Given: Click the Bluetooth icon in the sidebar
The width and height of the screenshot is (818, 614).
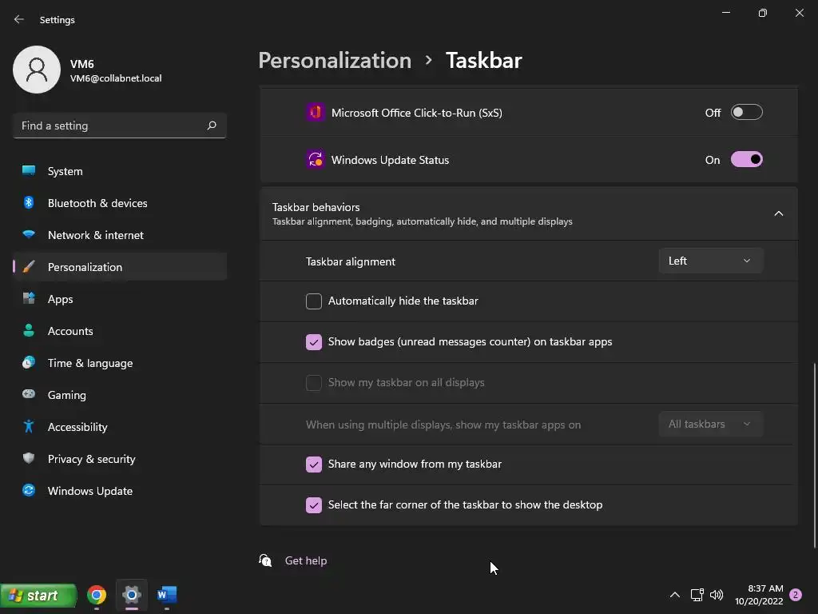Looking at the screenshot, I should 29,202.
